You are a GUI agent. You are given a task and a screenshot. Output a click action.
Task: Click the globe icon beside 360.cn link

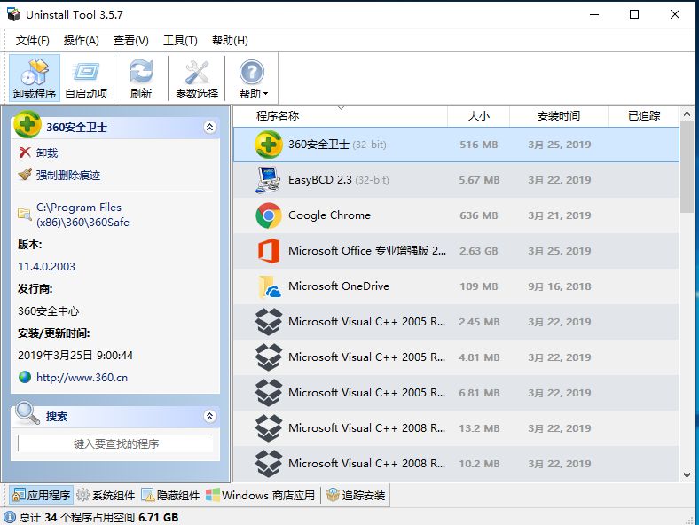25,377
